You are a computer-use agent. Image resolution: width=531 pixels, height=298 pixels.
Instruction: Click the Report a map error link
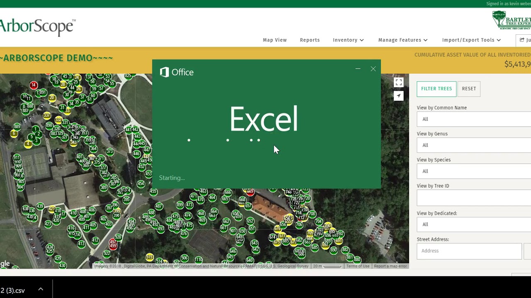pyautogui.click(x=390, y=266)
